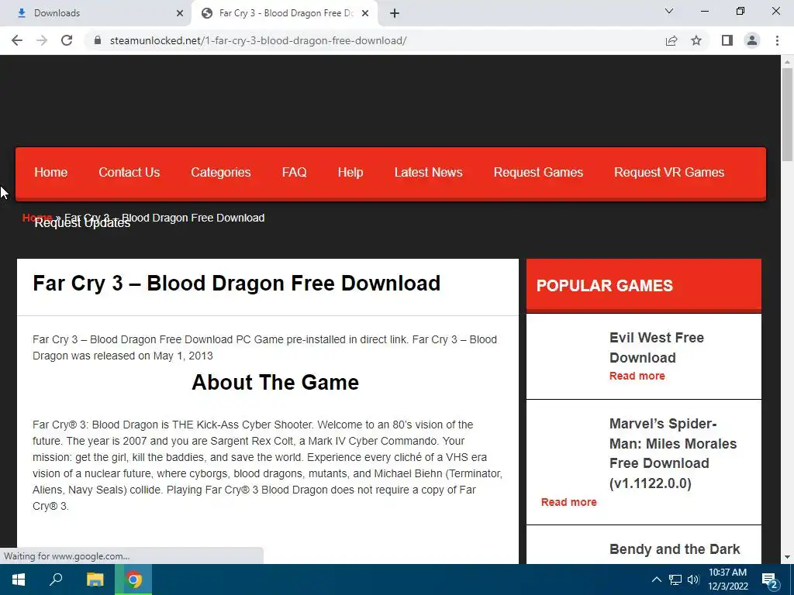Select the Far Cry 3 Blood Dragon tab

pos(285,13)
